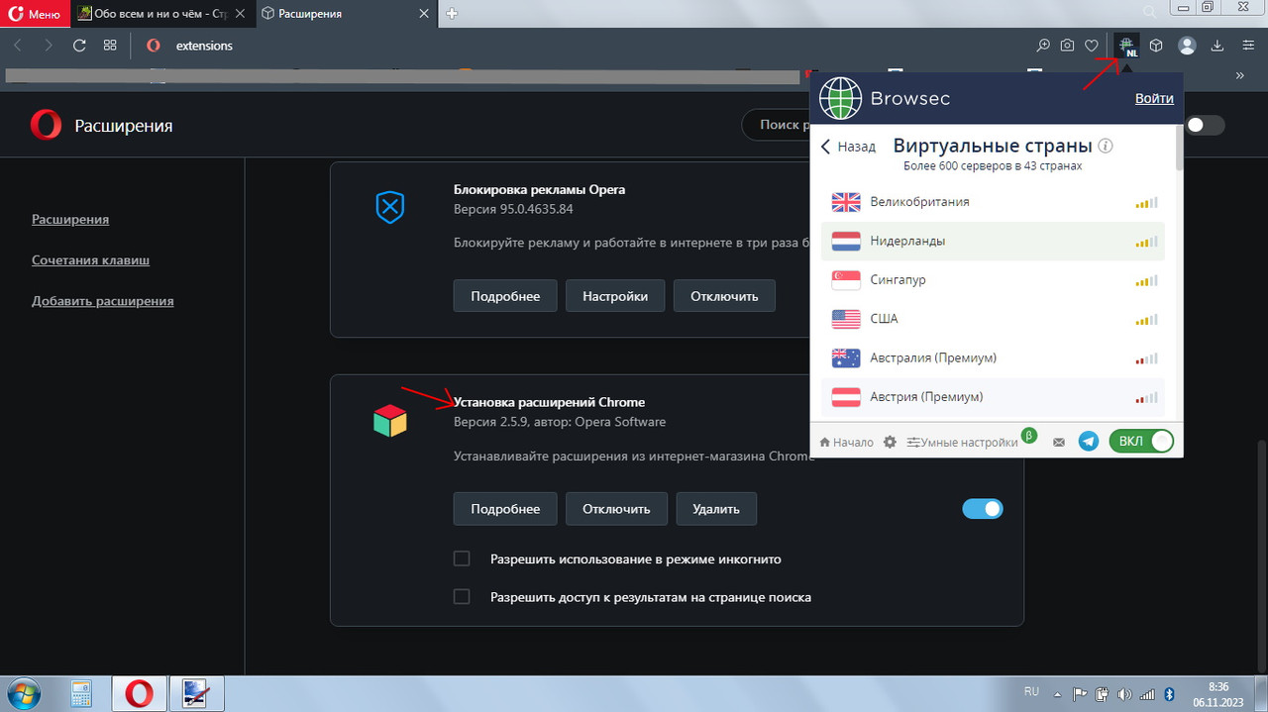The height and width of the screenshot is (712, 1268).
Task: Click the heart bookmark icon in address bar
Action: [1092, 46]
